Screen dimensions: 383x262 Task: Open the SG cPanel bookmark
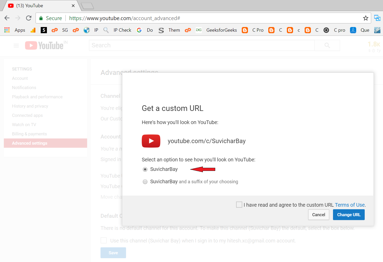point(60,30)
